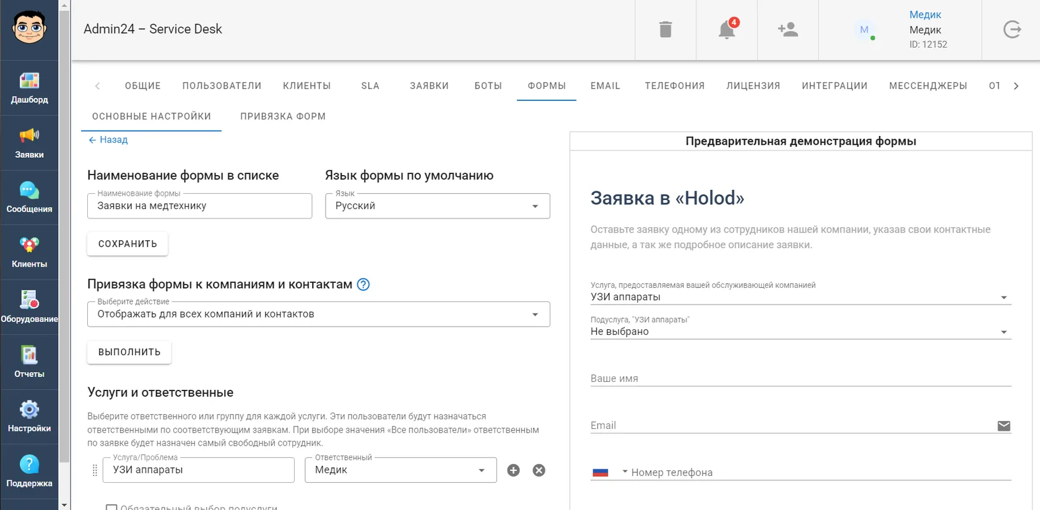Screen dimensions: 1040x510
Task: Open Поддержка help in the sidebar
Action: 29,472
